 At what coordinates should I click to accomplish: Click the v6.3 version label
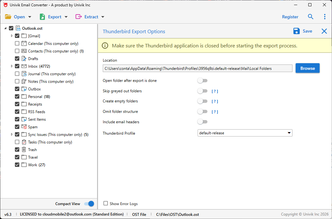8,214
